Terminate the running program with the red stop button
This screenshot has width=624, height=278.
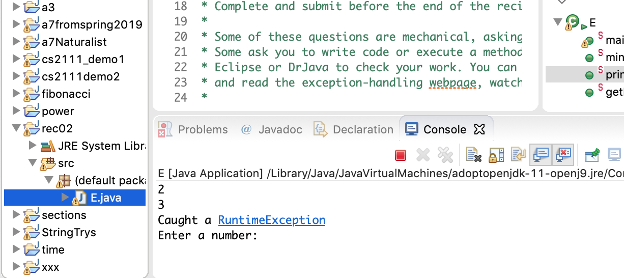coord(401,155)
